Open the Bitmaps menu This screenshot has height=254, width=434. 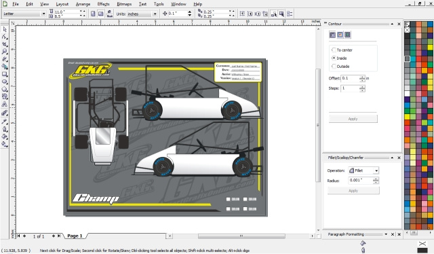click(x=124, y=4)
